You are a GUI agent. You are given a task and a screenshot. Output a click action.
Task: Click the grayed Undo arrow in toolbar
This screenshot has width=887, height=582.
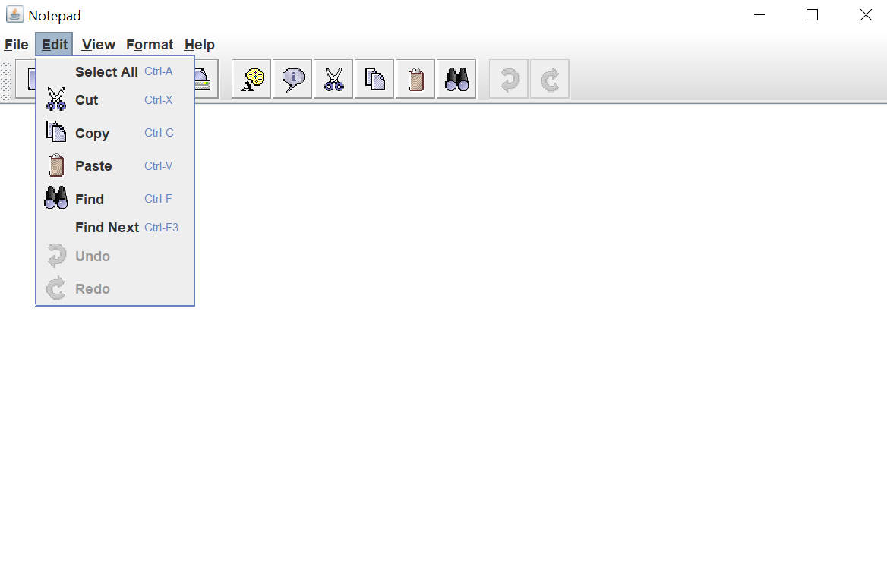pos(509,79)
